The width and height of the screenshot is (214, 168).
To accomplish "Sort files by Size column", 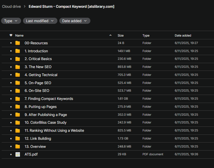I will point(121,35).
